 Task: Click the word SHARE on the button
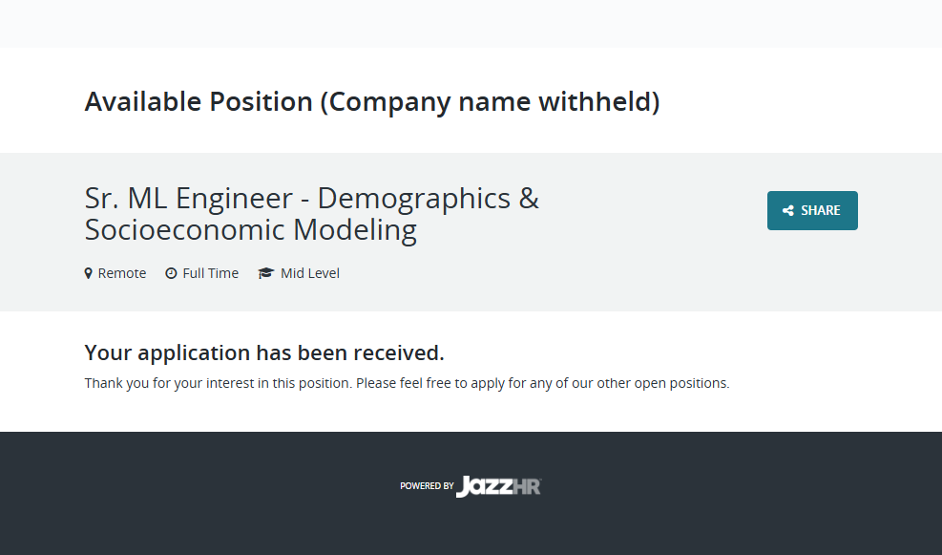[821, 210]
